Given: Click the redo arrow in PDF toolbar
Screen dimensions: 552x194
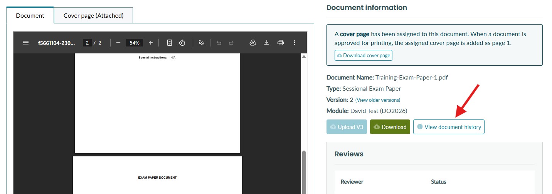Looking at the screenshot, I should (231, 43).
